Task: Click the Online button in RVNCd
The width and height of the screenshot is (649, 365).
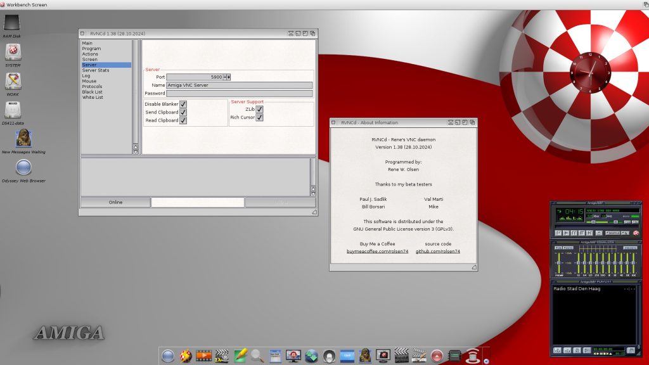Action: 115,202
